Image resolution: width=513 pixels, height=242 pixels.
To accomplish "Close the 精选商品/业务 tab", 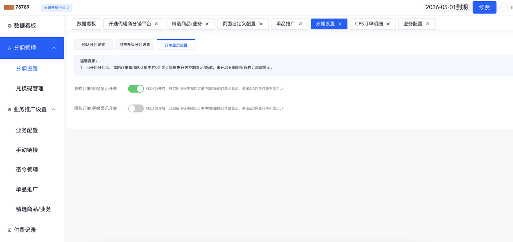I will tap(207, 24).
